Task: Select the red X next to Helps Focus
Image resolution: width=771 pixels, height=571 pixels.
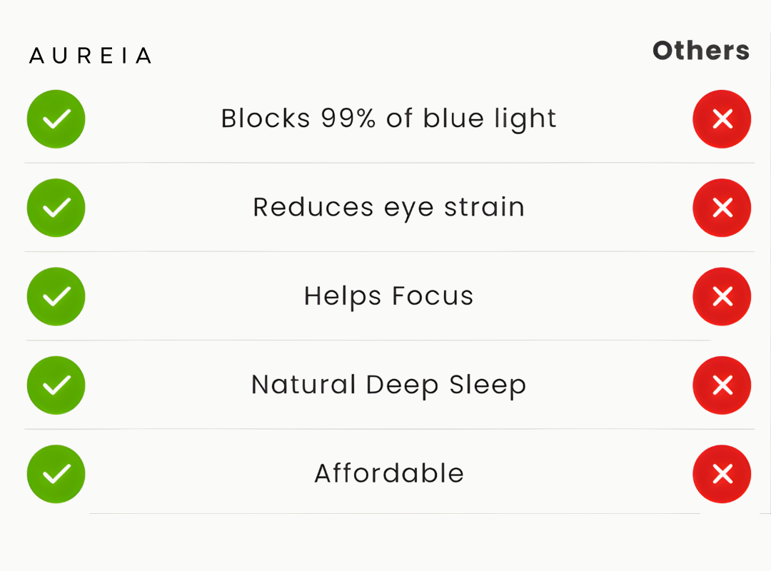Action: pyautogui.click(x=722, y=296)
